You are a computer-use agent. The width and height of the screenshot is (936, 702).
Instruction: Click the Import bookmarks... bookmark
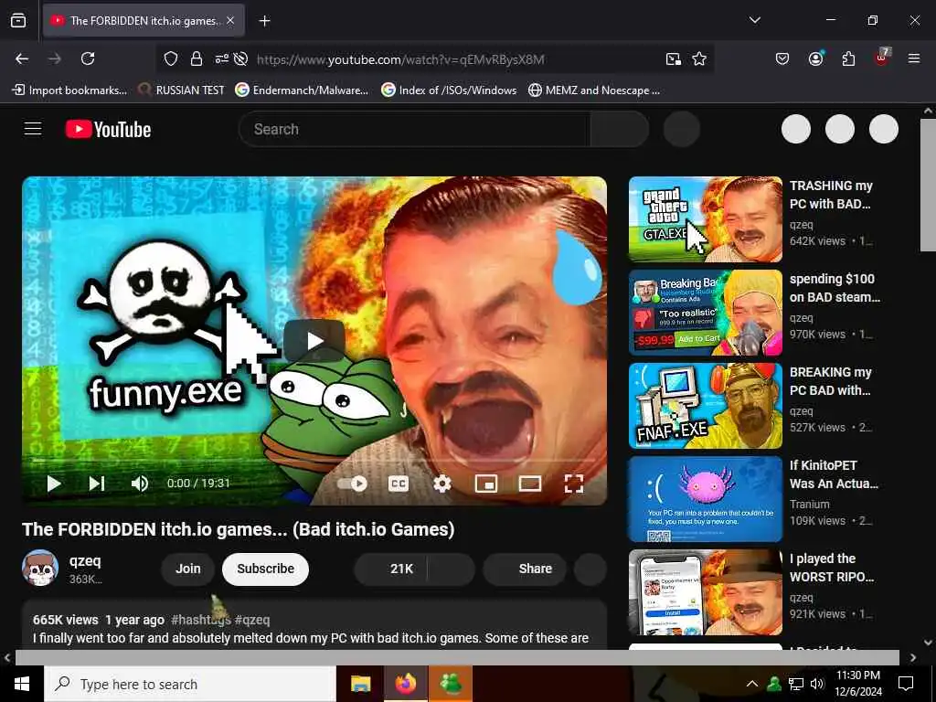[69, 90]
